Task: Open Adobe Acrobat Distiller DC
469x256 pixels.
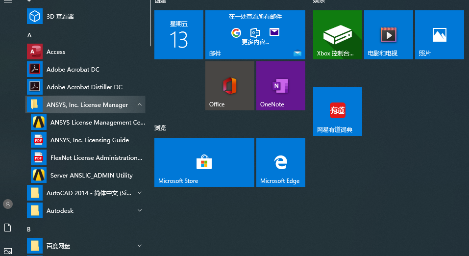Action: (84, 87)
